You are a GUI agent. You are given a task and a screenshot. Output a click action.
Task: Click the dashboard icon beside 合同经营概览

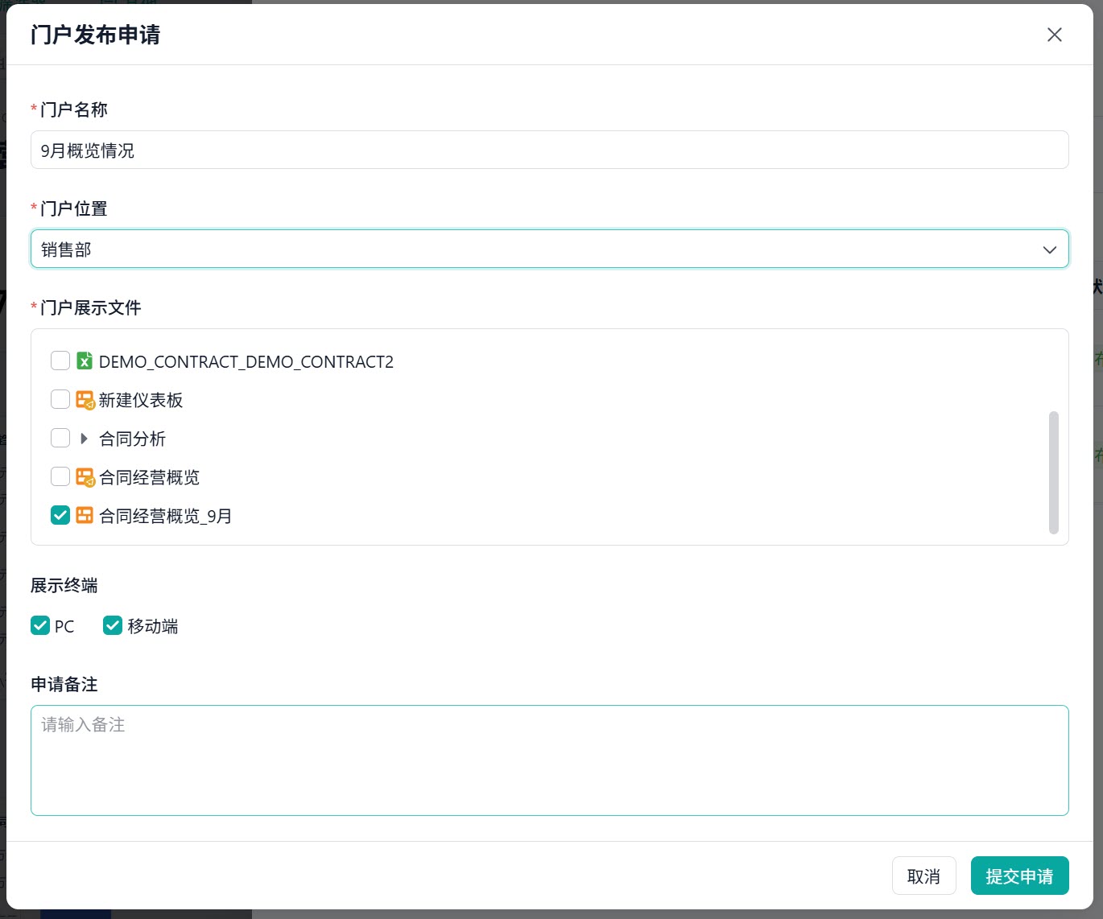85,476
